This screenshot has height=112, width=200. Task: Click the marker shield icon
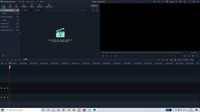(x=163, y=60)
